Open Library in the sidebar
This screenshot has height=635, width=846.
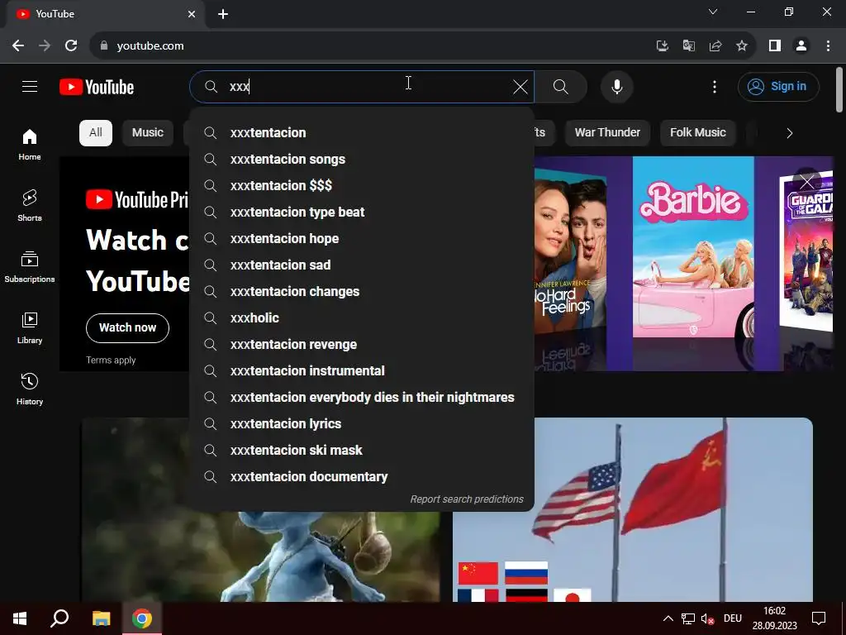point(30,327)
